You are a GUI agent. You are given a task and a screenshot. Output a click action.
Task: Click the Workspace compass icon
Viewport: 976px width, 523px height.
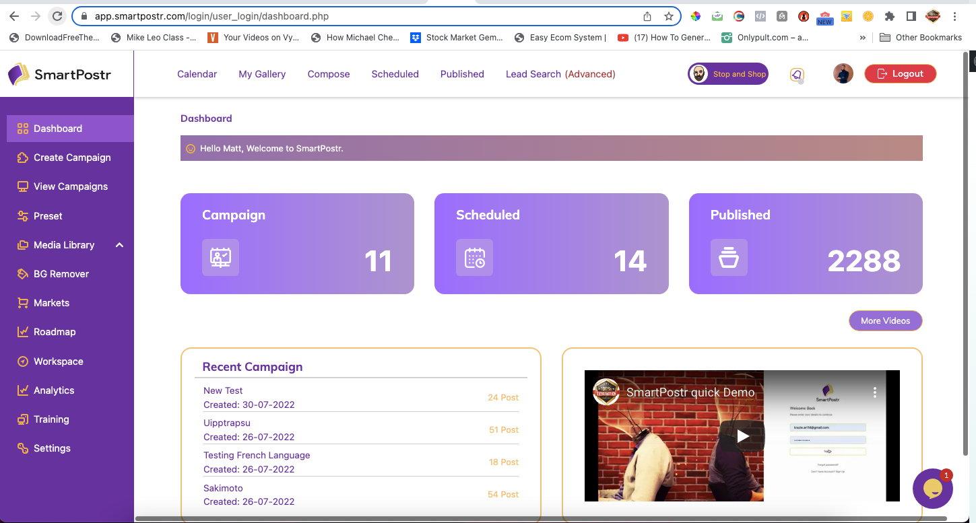click(23, 361)
